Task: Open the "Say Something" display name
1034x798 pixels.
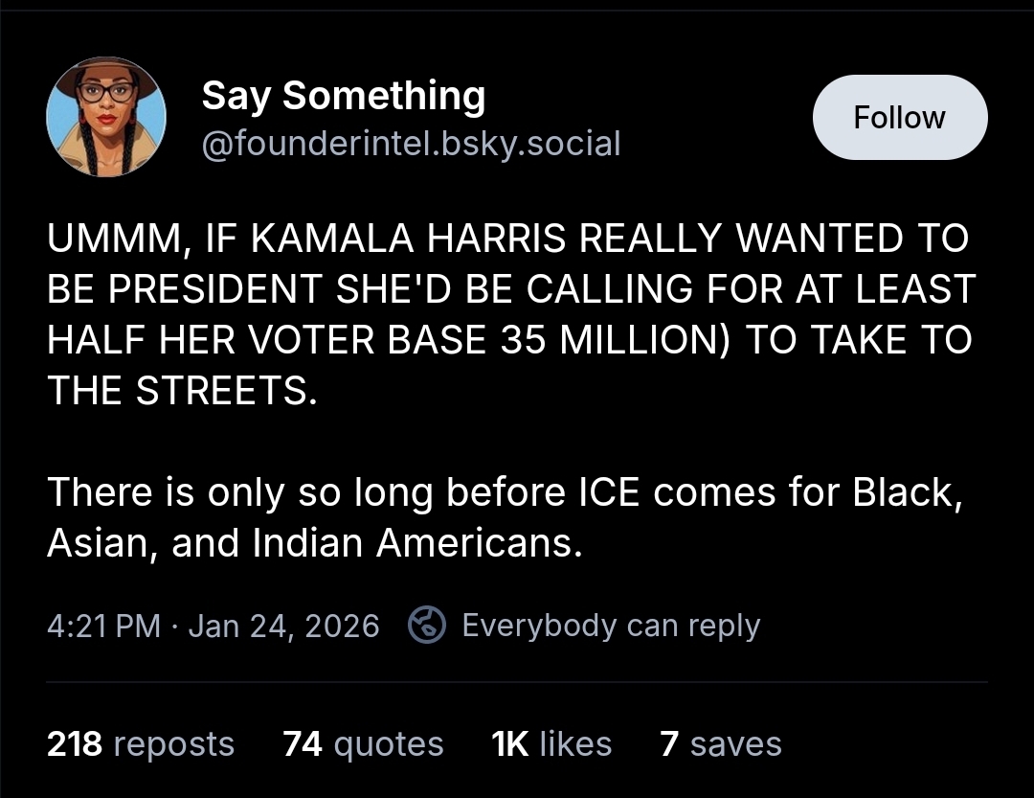Action: coord(344,96)
